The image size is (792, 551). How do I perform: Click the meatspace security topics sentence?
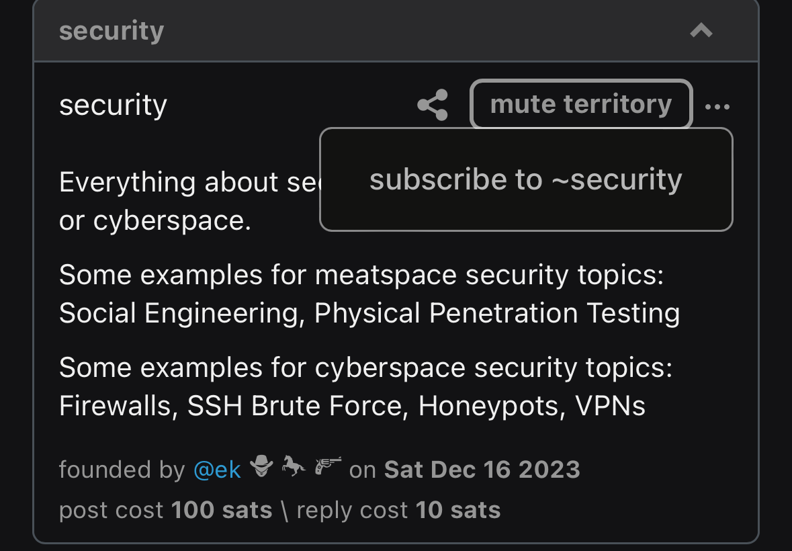[361, 275]
